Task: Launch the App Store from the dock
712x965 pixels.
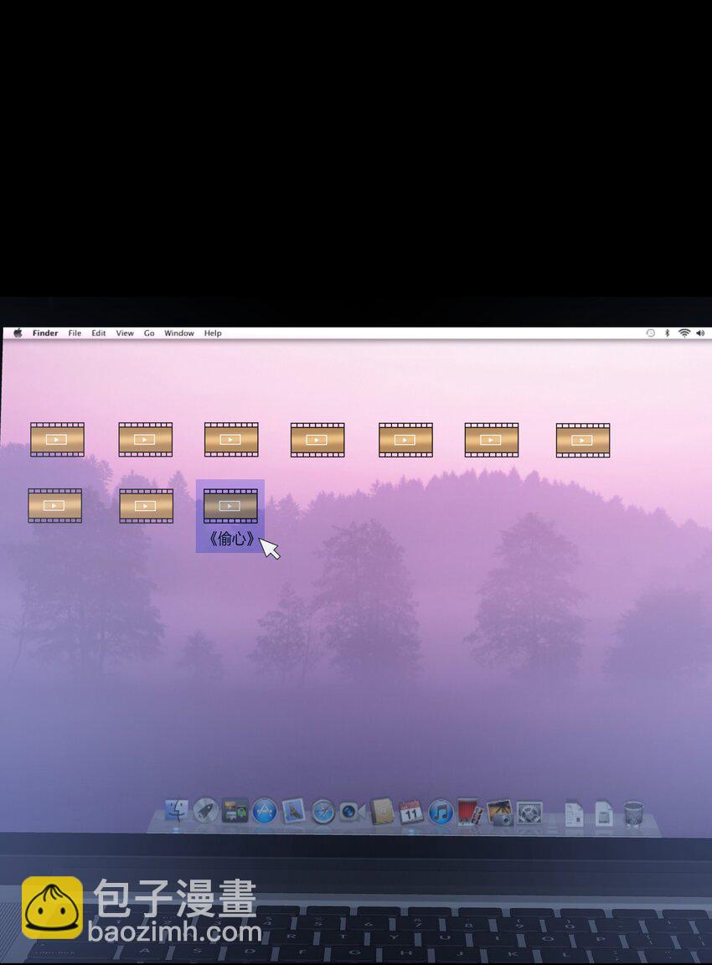Action: pyautogui.click(x=265, y=811)
